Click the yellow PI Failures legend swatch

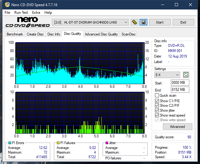coord(58,143)
